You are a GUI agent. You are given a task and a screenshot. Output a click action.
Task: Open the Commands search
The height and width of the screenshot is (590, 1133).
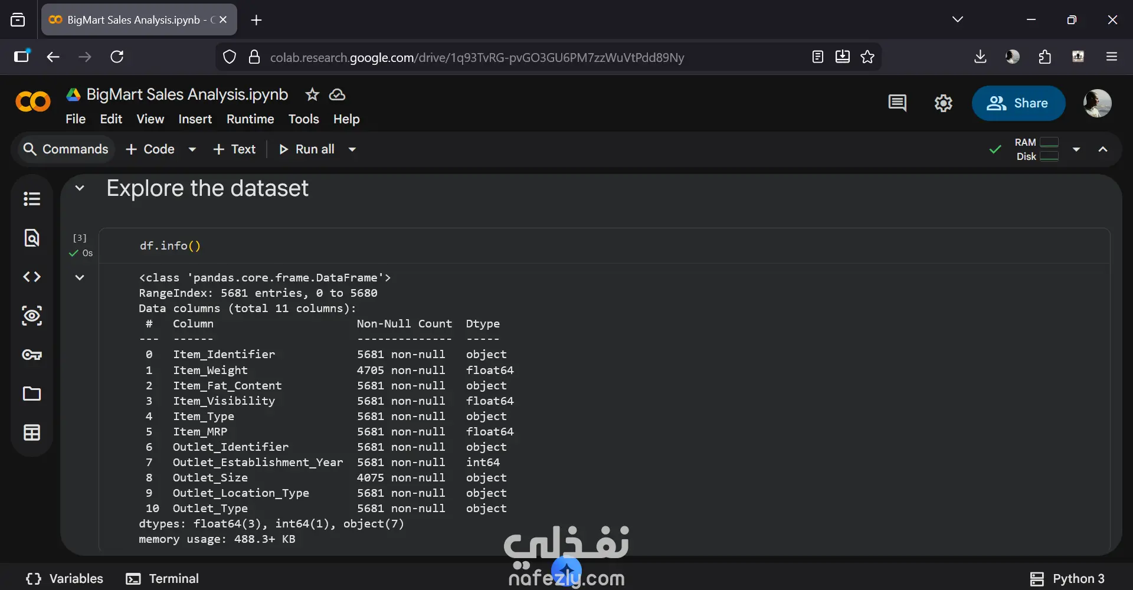click(x=66, y=149)
